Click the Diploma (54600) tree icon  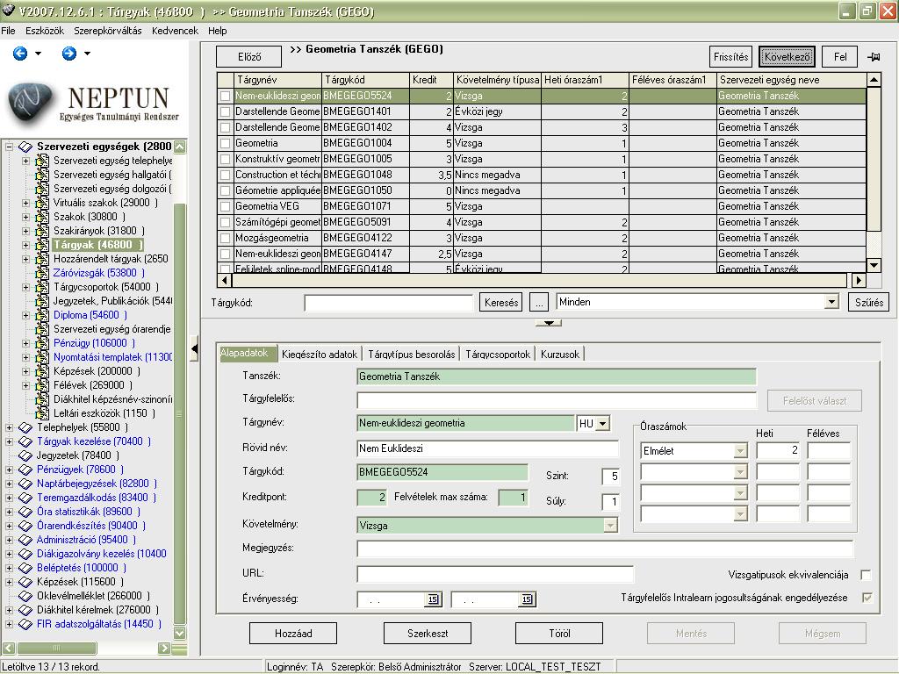click(42, 315)
